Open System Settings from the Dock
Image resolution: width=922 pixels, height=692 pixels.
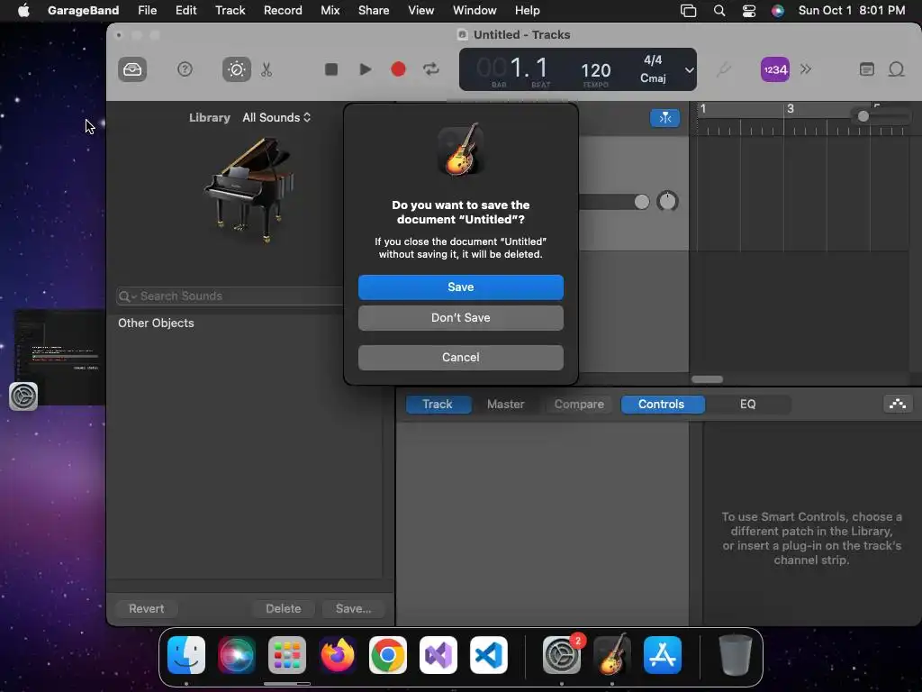pyautogui.click(x=562, y=655)
